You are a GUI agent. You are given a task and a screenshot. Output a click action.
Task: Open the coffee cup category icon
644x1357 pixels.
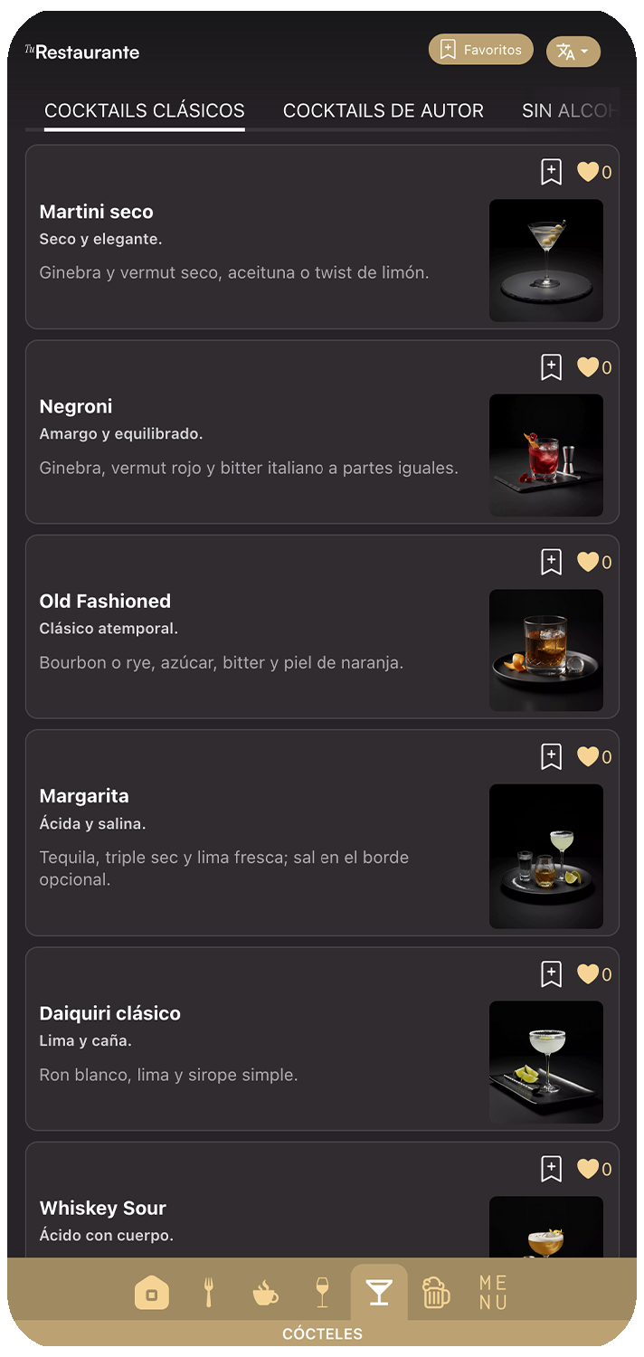click(265, 1293)
